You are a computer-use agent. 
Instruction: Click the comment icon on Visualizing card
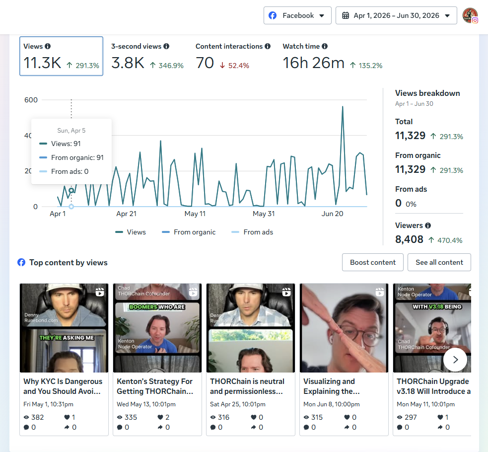pyautogui.click(x=306, y=427)
